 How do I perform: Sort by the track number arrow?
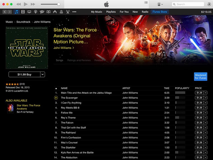point(56,89)
